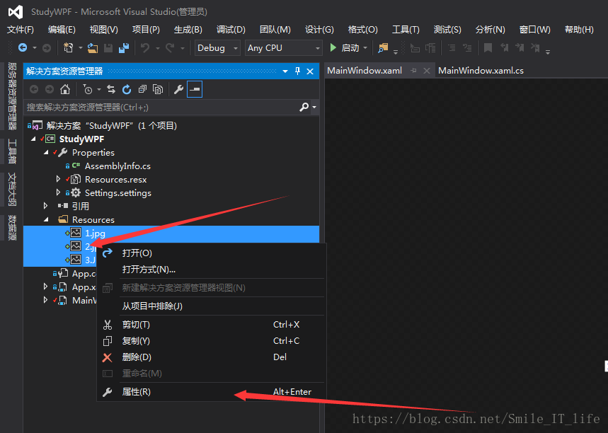Open the 生成(B) menu
This screenshot has width=608, height=433.
188,30
